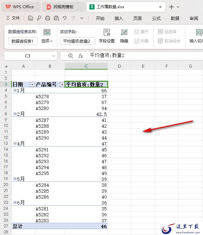Click the Save icon in quick toolbar
This screenshot has height=235, width=203.
click(x=31, y=18)
